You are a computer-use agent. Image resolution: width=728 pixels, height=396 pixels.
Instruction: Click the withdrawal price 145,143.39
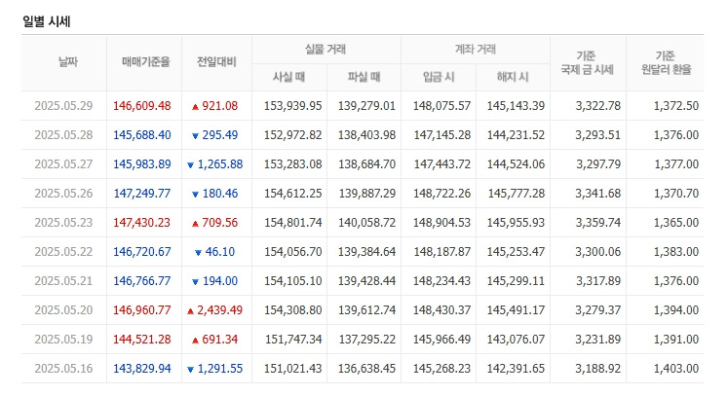coord(516,106)
